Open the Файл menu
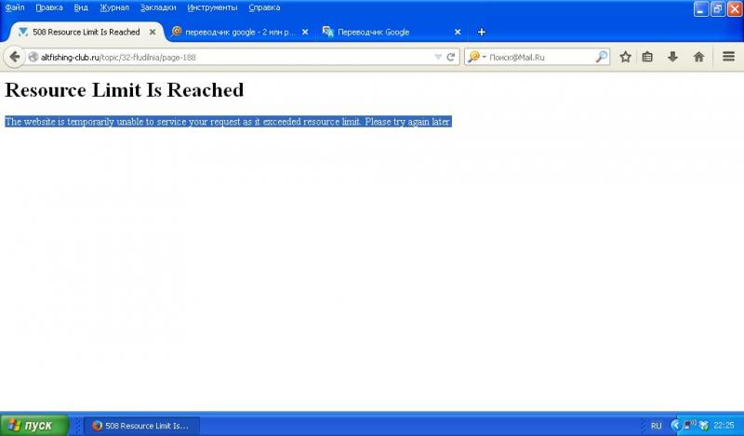 tap(15, 7)
